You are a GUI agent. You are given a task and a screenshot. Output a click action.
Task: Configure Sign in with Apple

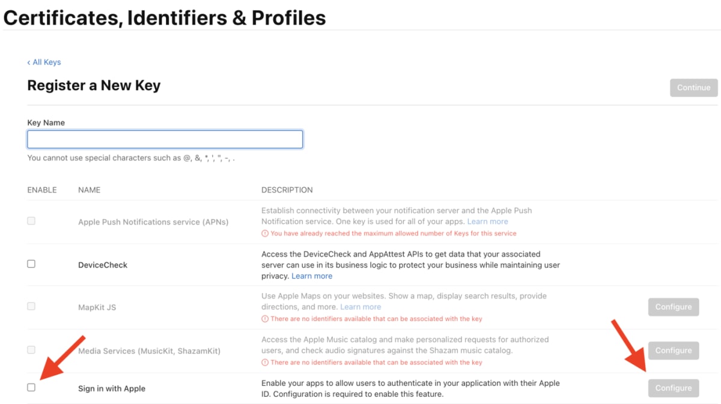[x=673, y=388]
